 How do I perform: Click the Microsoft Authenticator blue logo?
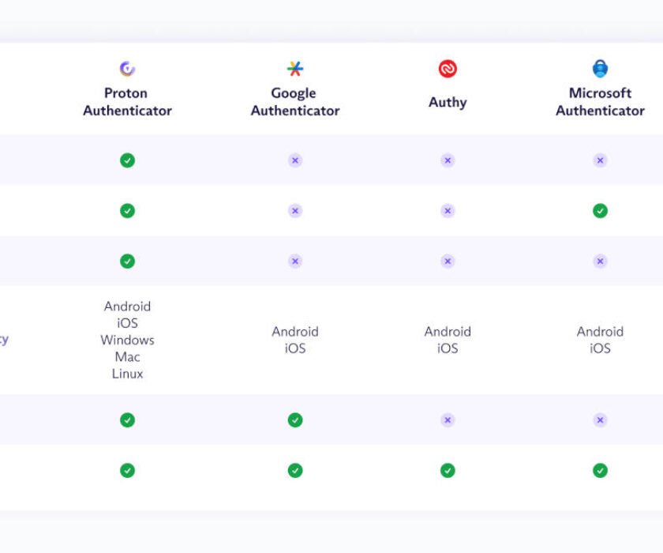click(x=600, y=69)
